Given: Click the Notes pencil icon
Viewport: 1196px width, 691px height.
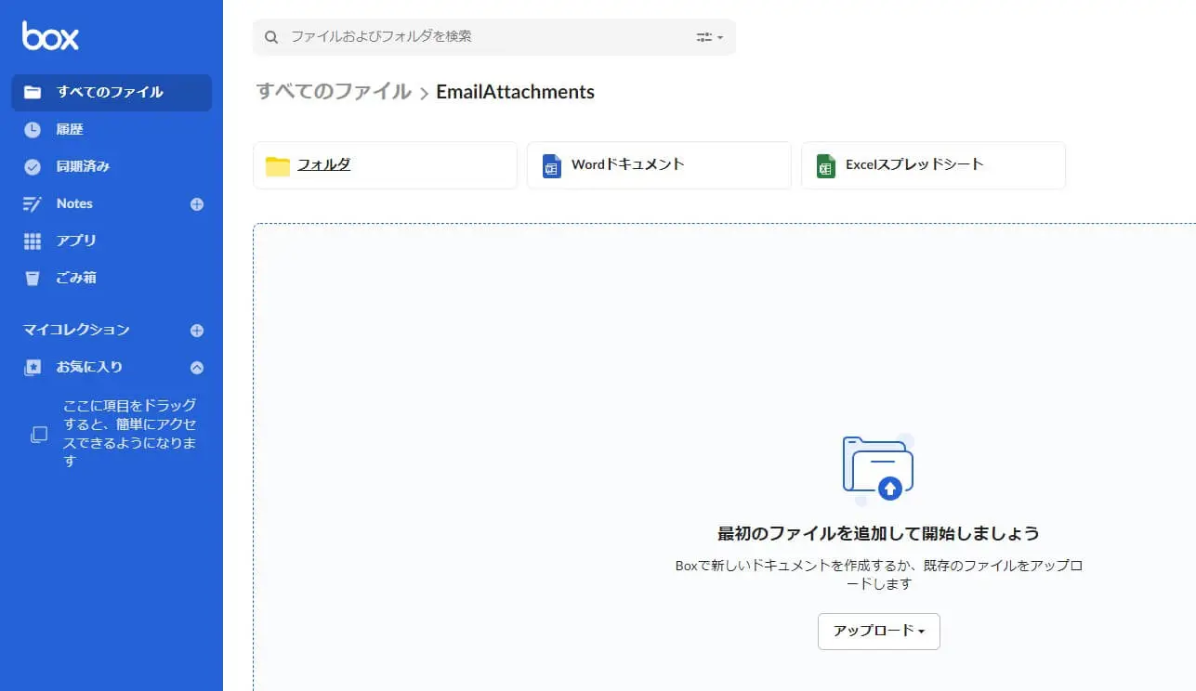Looking at the screenshot, I should (33, 204).
